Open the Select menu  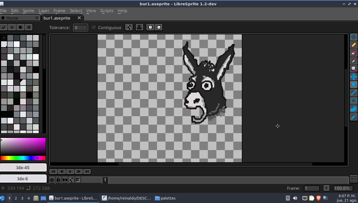76,11
